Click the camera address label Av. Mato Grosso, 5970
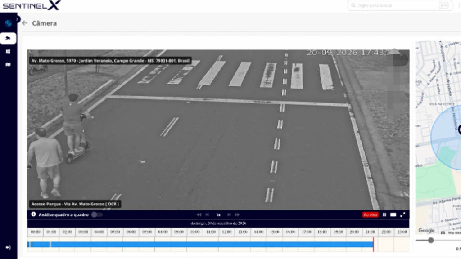Viewport: 461px width, 259px height. pos(110,61)
